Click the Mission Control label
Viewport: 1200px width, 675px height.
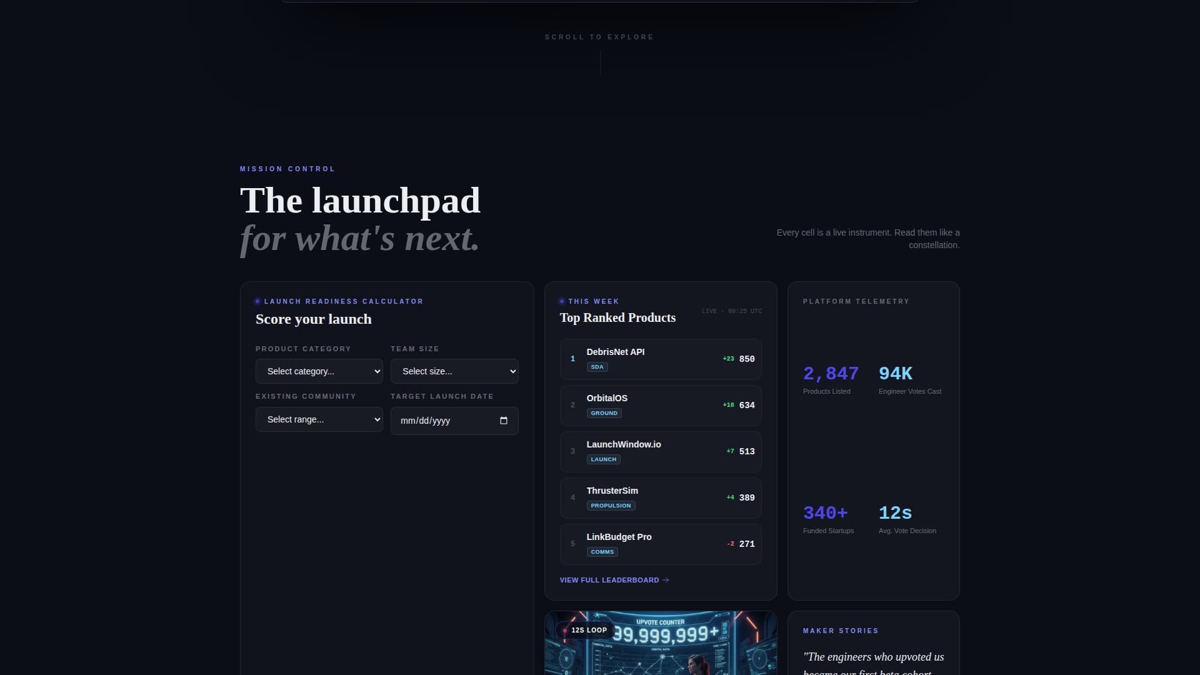[x=287, y=169]
